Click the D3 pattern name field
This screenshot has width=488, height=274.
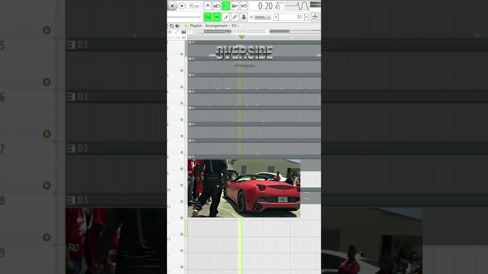pyautogui.click(x=291, y=17)
